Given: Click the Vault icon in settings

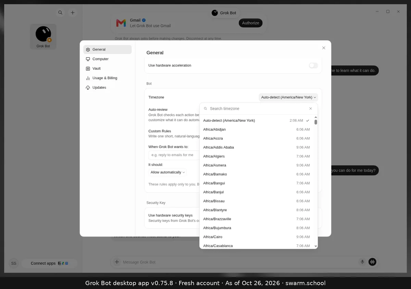Looking at the screenshot, I should [x=88, y=69].
